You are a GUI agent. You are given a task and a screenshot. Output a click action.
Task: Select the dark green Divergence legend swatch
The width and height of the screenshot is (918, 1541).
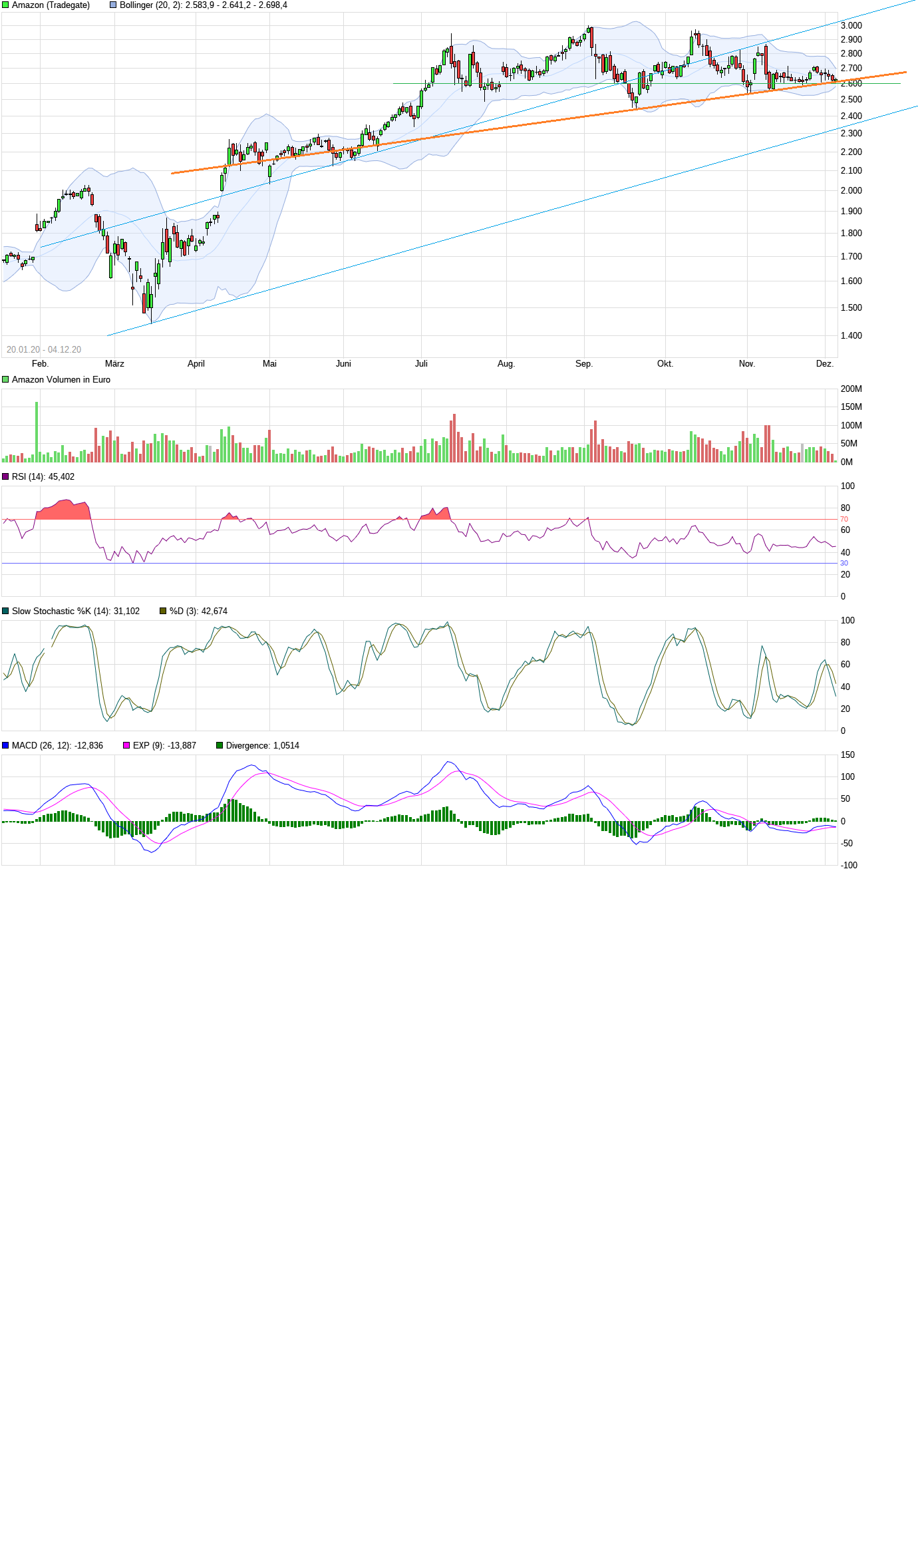pos(220,746)
